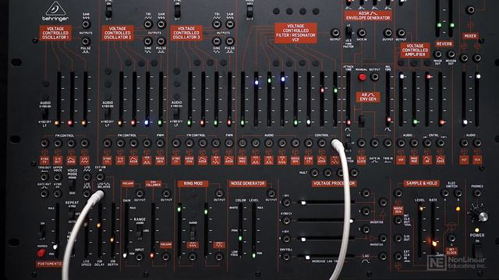The height and width of the screenshot is (280, 499).
Task: Click the AR Attack Time slider
Action: (349, 99)
